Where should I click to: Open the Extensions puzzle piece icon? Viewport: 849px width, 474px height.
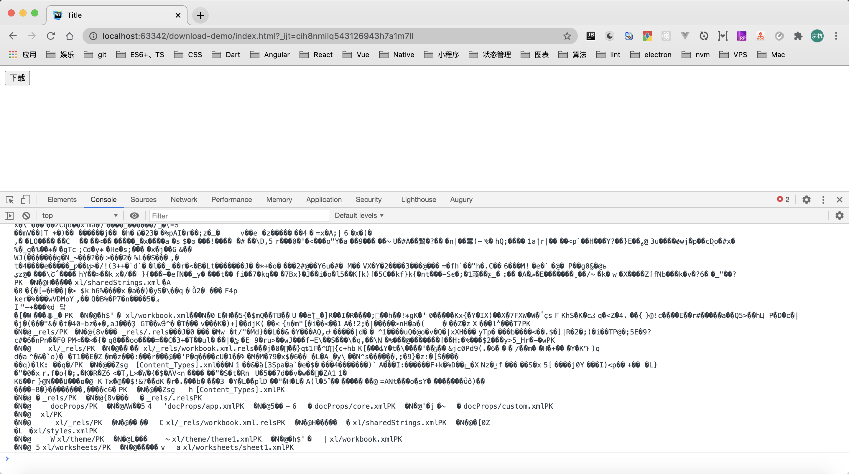click(798, 36)
